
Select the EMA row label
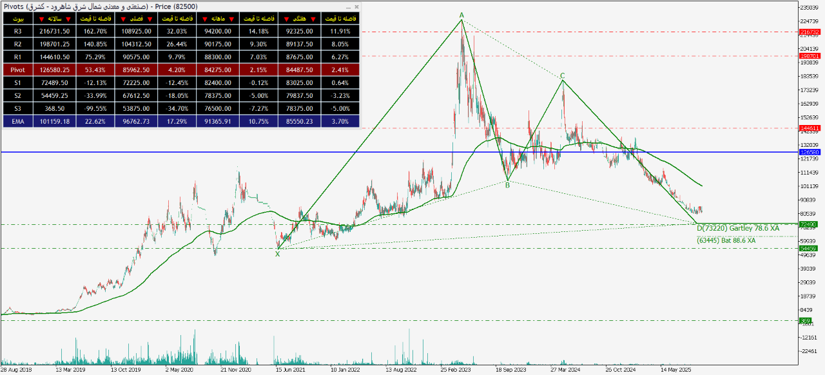(x=17, y=121)
